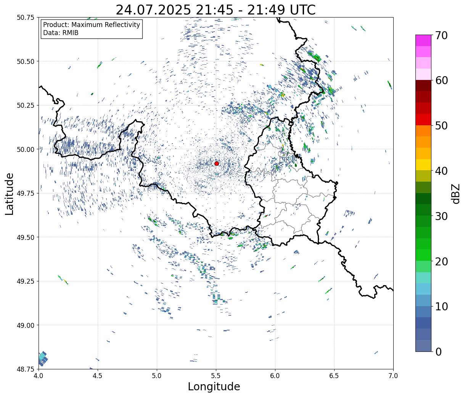Screen dimensions: 465x396
Task: Click the colorbar tick label 30
Action: coord(441,216)
